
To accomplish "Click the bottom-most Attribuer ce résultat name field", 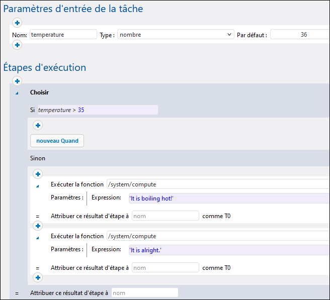I will point(144,292).
